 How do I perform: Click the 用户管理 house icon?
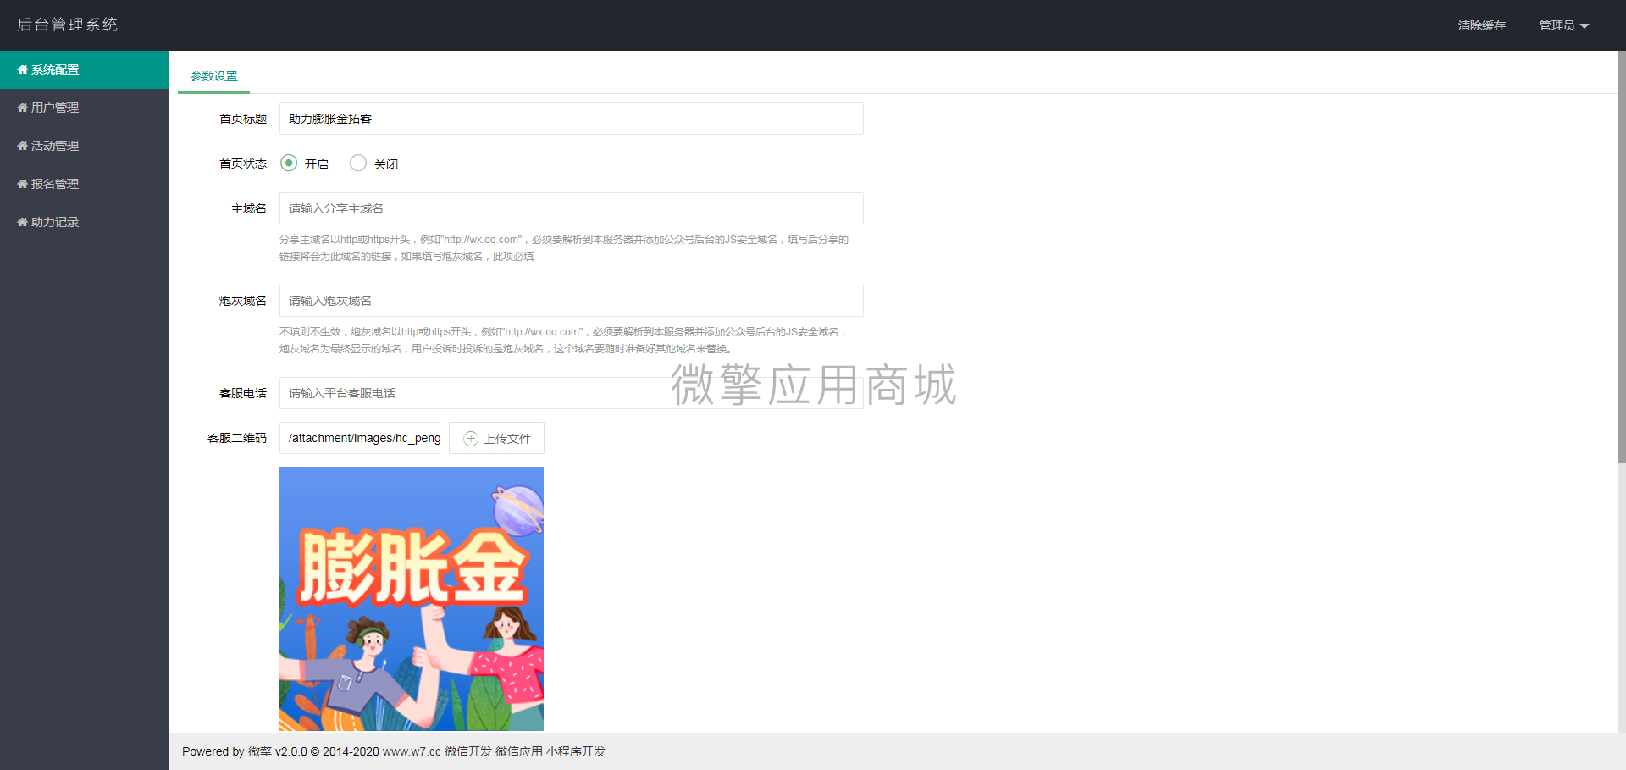pos(23,108)
